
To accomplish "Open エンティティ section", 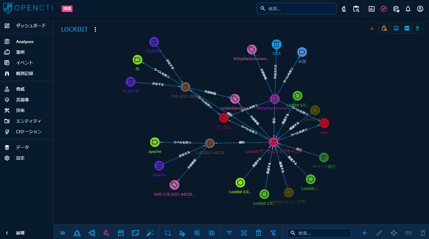I will coord(27,121).
